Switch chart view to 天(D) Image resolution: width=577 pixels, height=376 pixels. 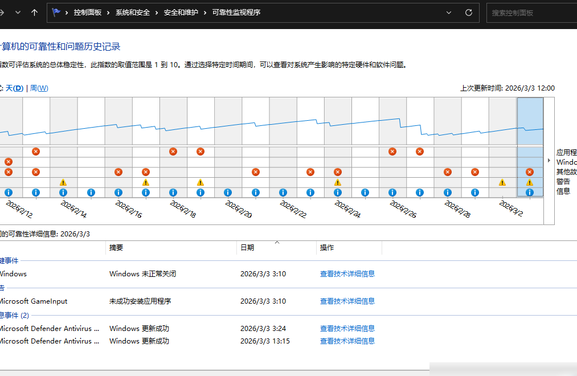(x=14, y=88)
